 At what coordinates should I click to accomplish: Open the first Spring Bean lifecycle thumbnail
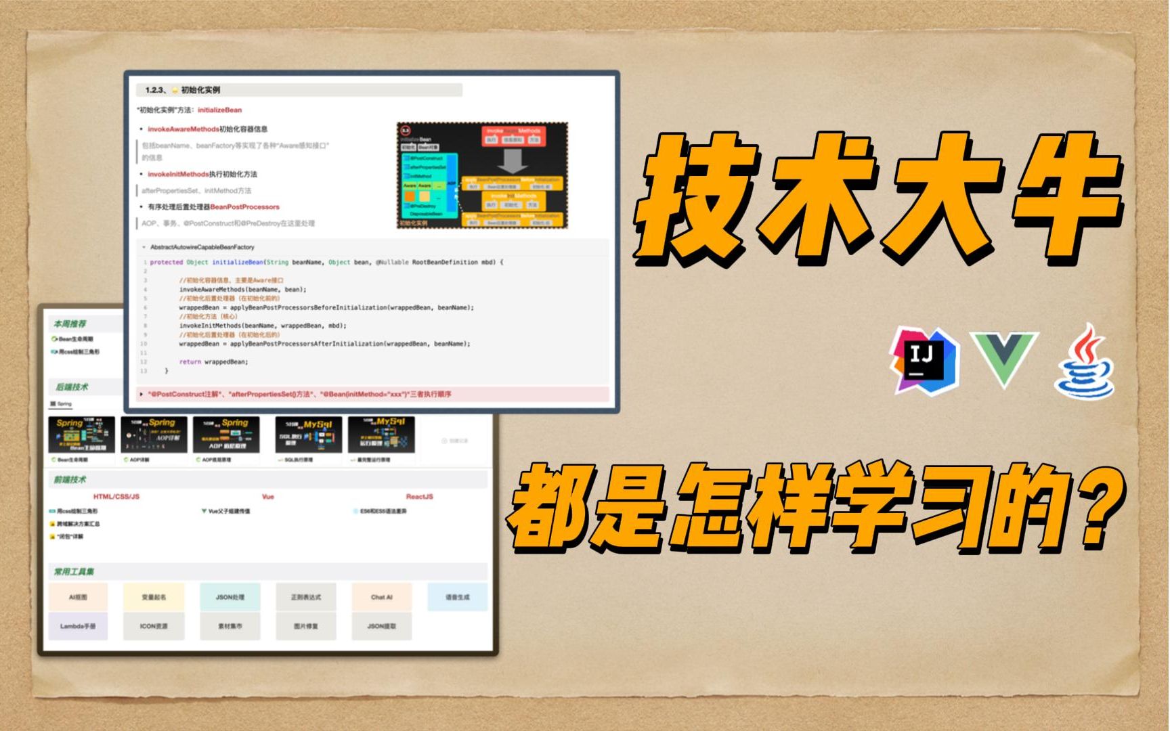click(x=81, y=435)
